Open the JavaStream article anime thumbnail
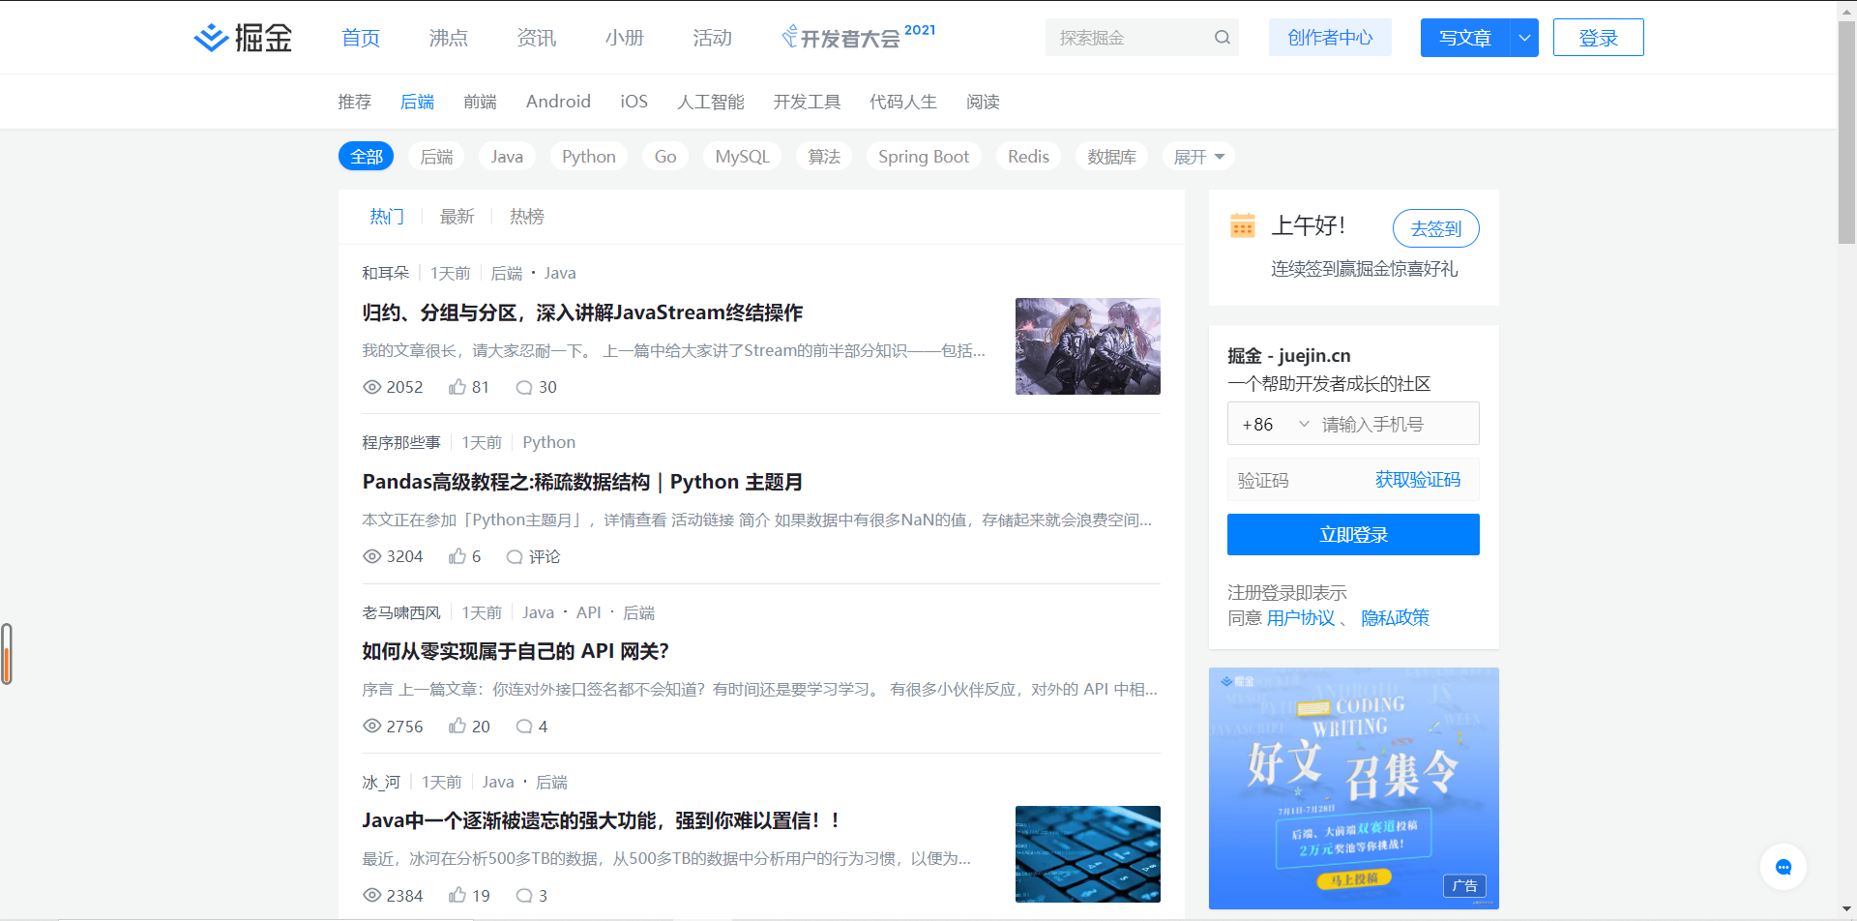1857x921 pixels. (1088, 346)
